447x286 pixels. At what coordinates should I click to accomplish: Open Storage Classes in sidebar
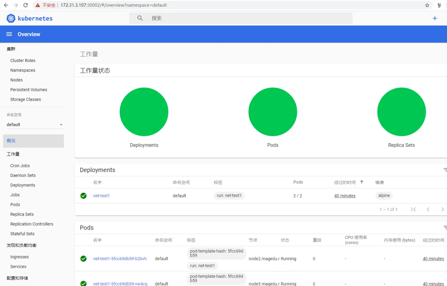pos(26,99)
